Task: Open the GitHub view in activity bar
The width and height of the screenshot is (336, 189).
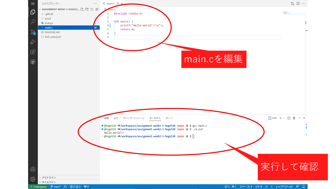Action: tap(33, 62)
